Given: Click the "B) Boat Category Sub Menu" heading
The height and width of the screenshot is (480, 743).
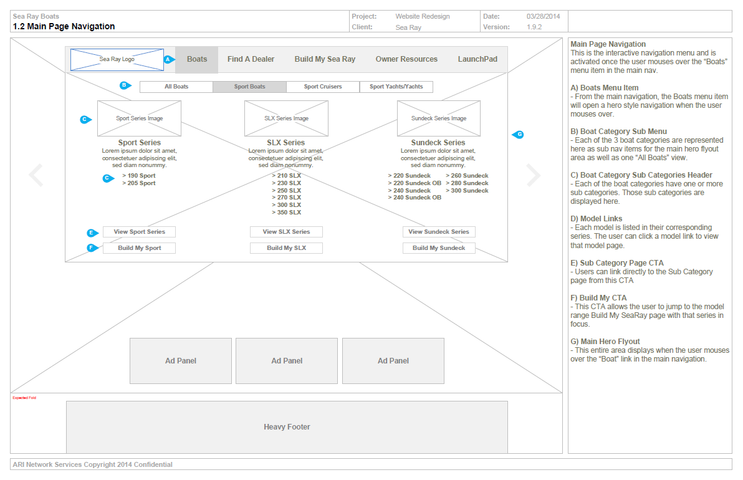Looking at the screenshot, I should click(x=619, y=132).
